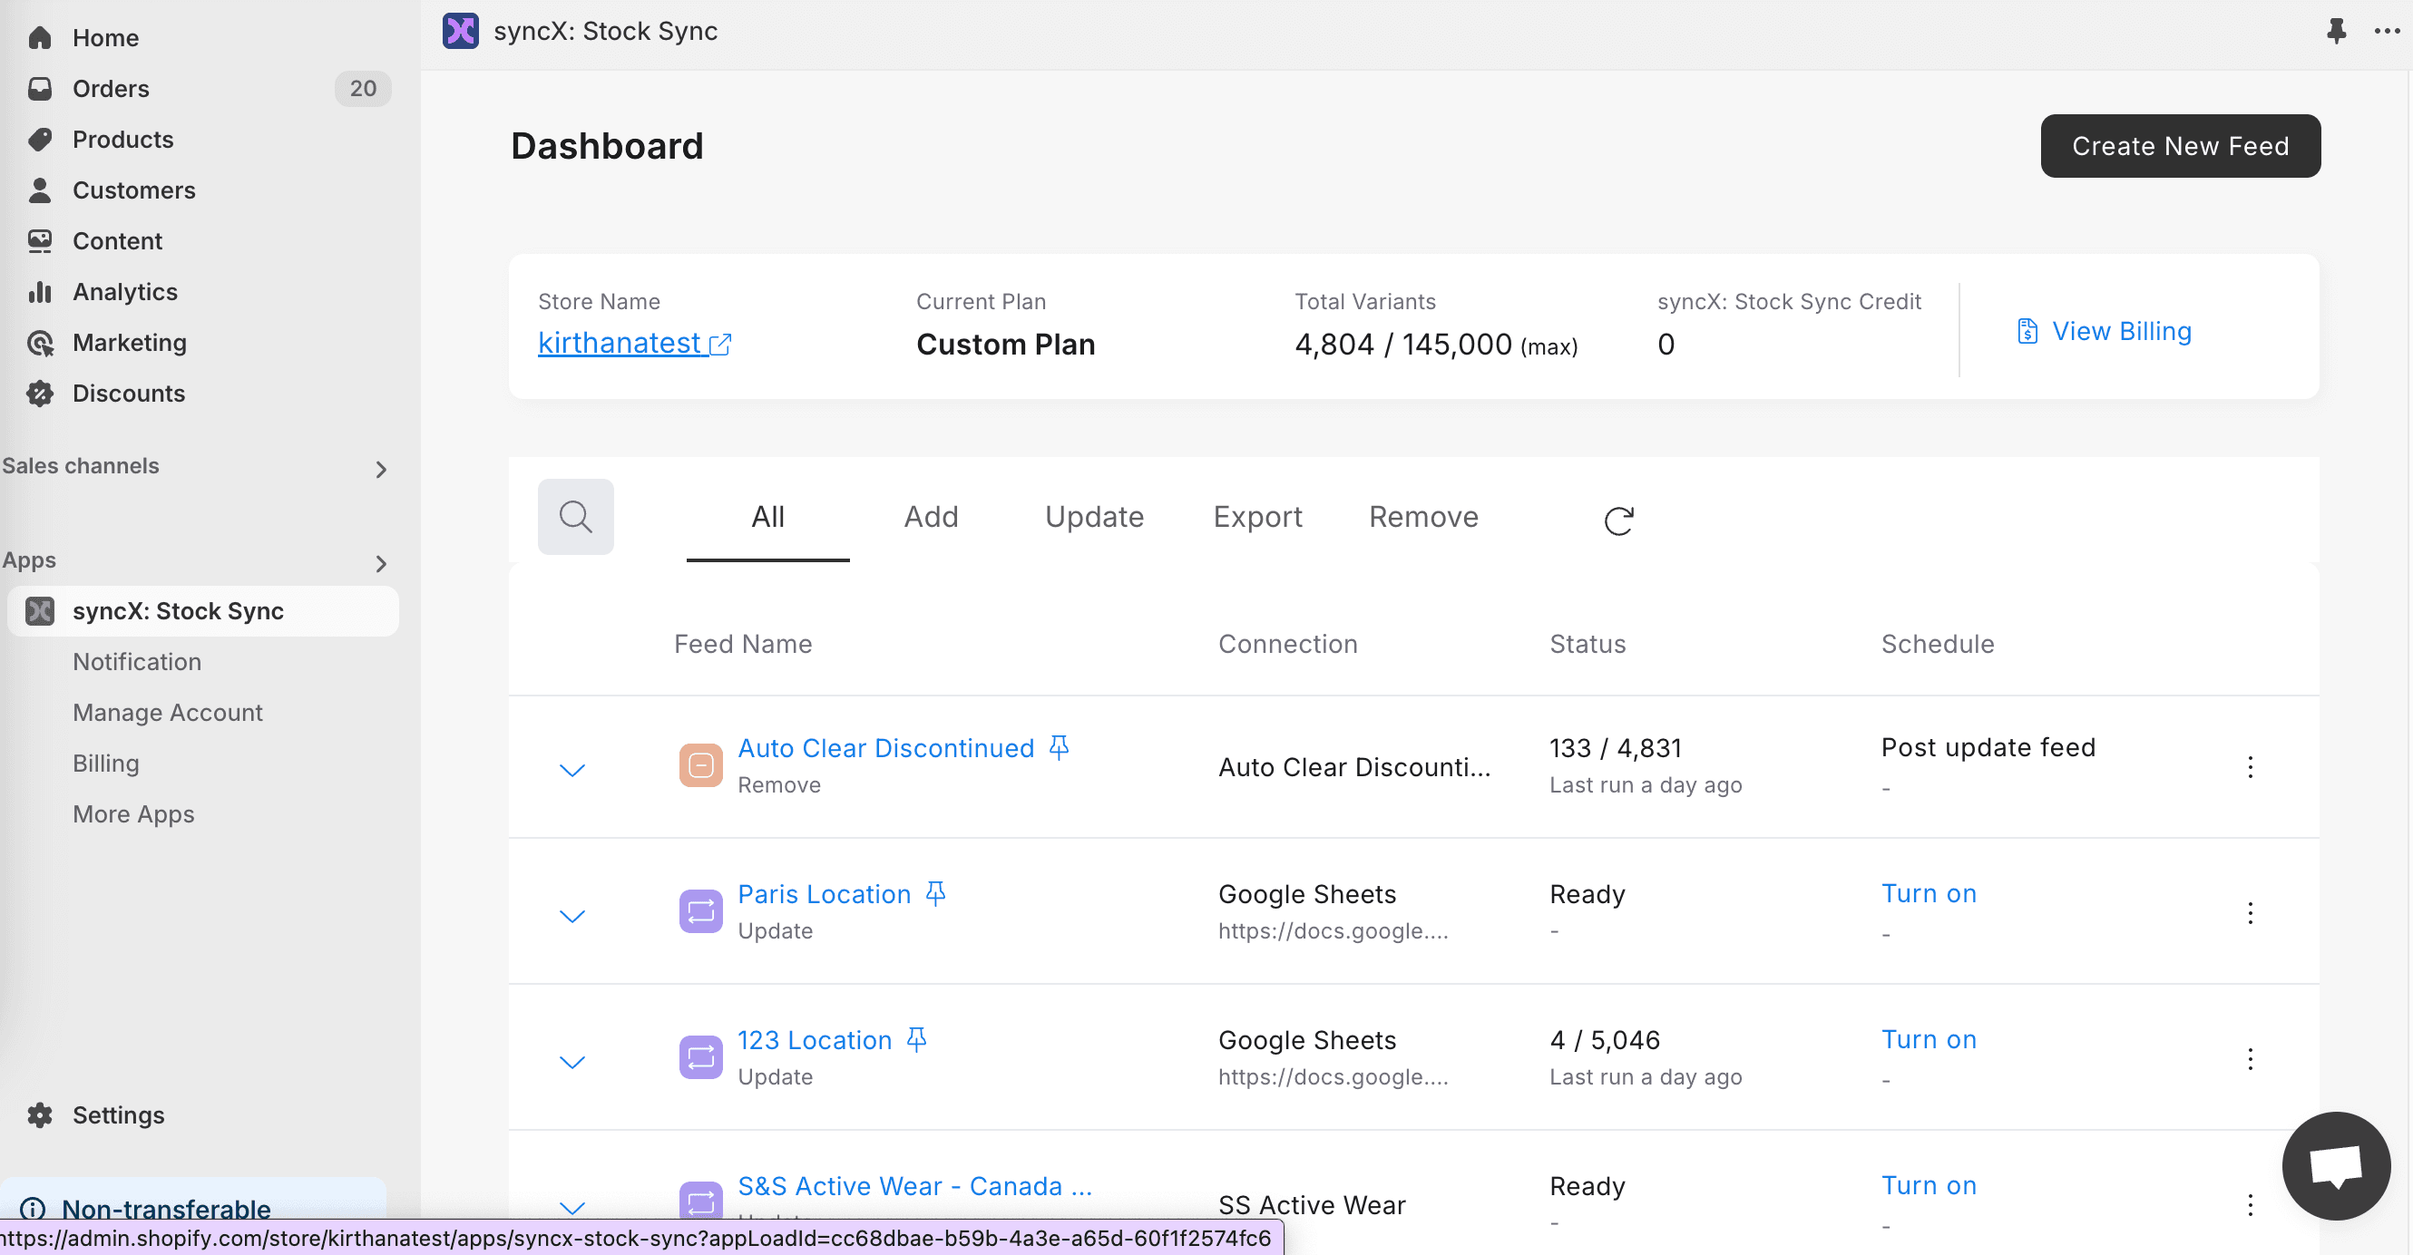Select syncX: Stock Sync in sidebar
Viewport: 2413px width, 1255px height.
[x=203, y=610]
